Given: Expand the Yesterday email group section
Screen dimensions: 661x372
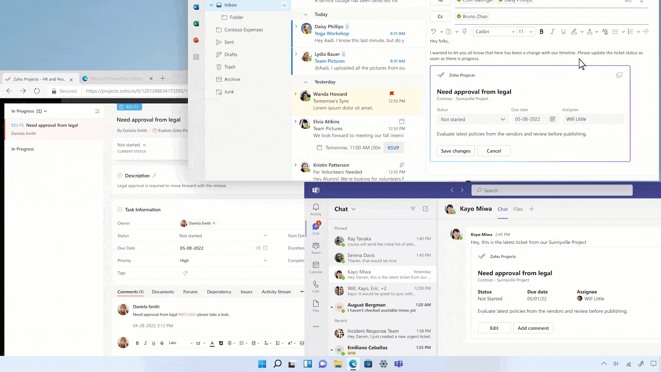Looking at the screenshot, I should (x=305, y=82).
